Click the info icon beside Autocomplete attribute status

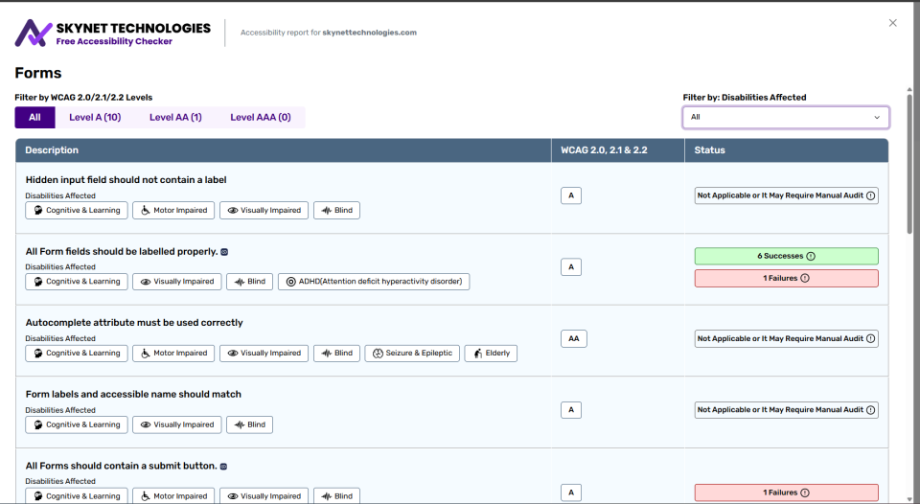coord(871,338)
